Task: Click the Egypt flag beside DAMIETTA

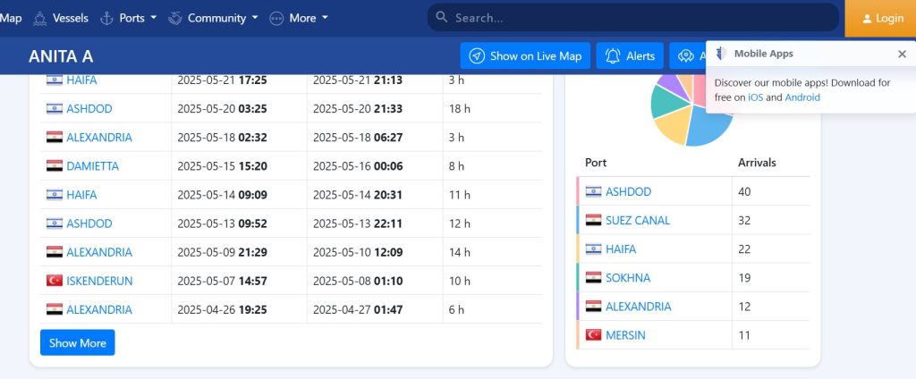Action: tap(54, 166)
